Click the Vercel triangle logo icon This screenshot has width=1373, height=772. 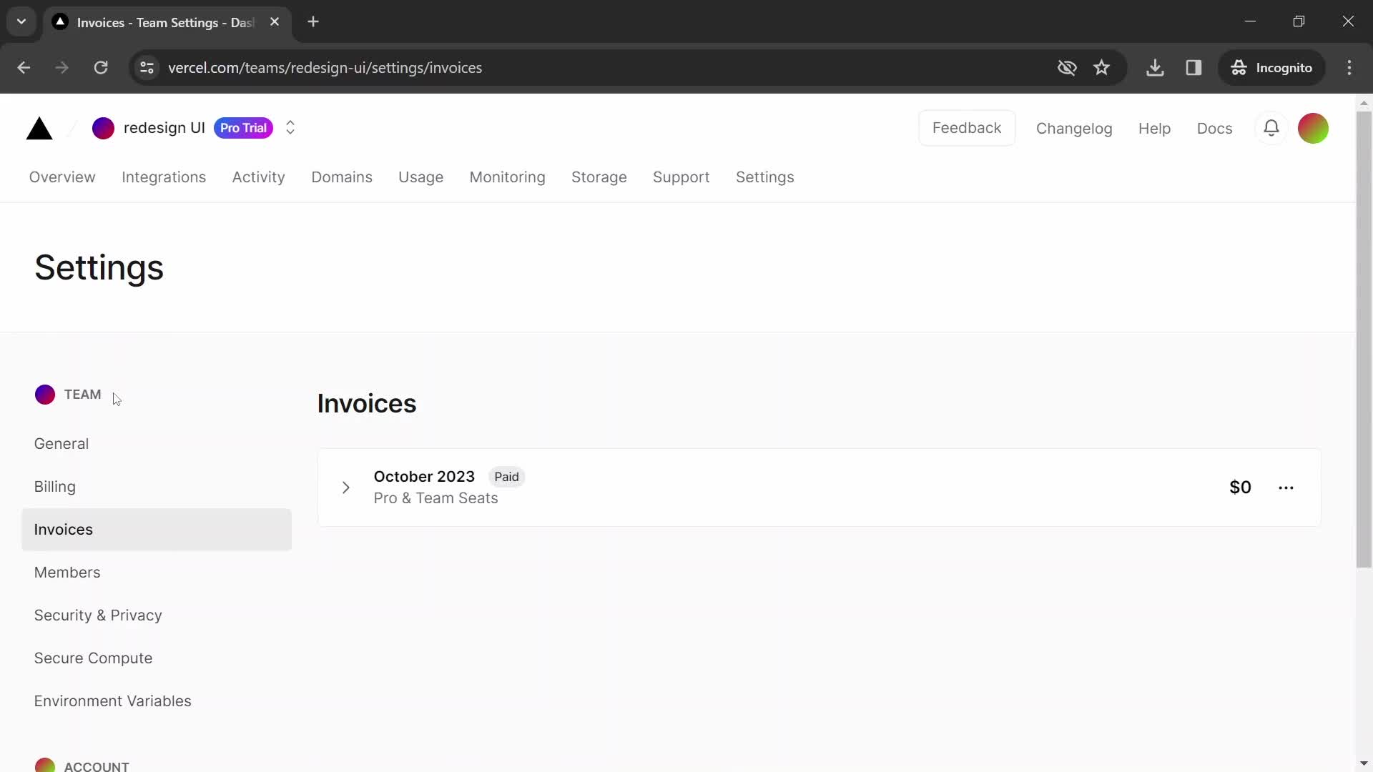point(39,128)
